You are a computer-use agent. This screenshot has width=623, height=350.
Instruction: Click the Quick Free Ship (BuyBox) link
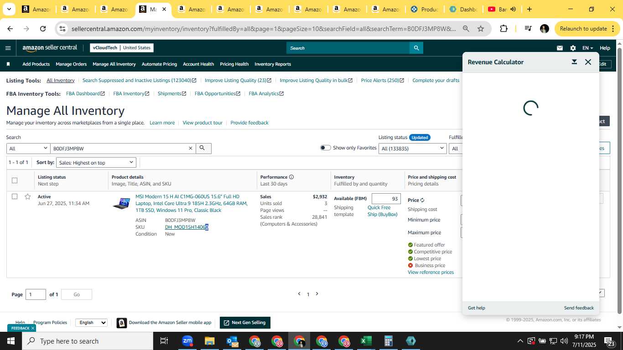[x=382, y=211]
